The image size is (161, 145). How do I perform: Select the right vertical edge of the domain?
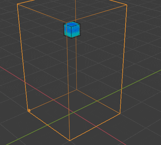[x=123, y=59]
